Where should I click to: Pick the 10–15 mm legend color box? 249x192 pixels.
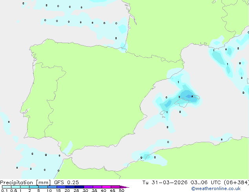pyautogui.click(x=52, y=187)
